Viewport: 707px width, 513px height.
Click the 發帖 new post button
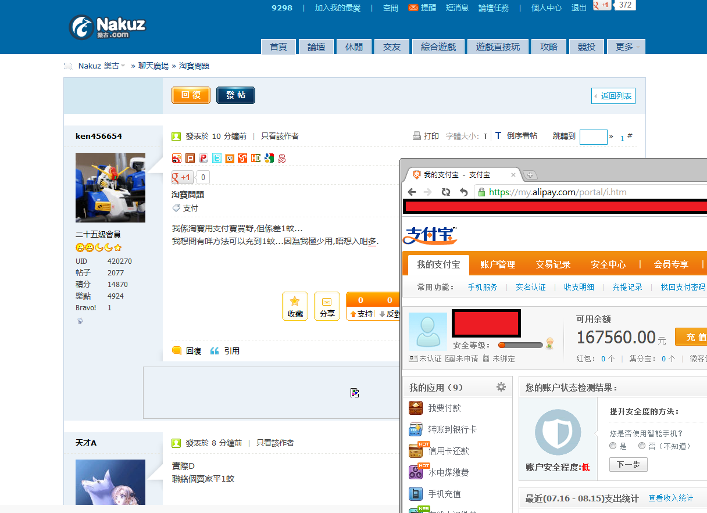coord(235,95)
